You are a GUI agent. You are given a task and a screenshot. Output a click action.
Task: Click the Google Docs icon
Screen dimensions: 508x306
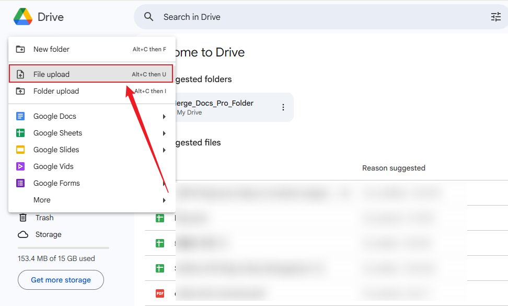tap(20, 116)
